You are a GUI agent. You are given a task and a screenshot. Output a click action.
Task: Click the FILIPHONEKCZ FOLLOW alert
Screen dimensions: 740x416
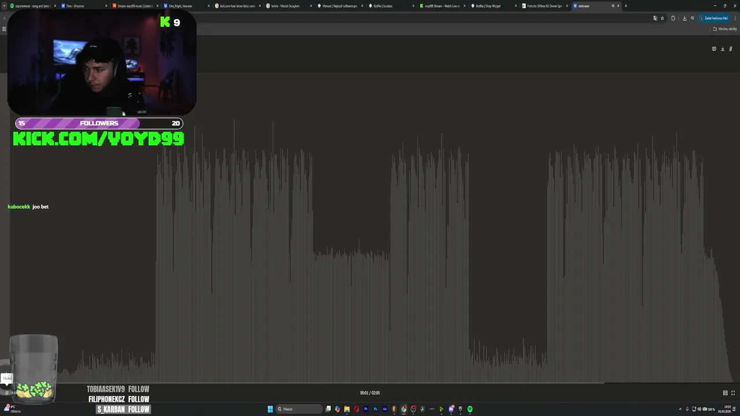119,399
